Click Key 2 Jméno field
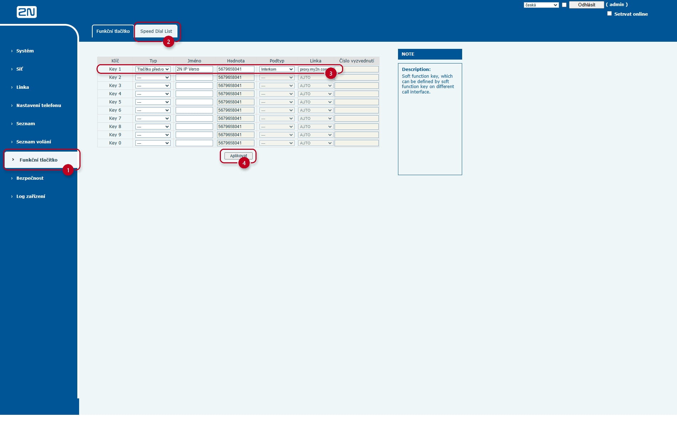This screenshot has width=677, height=428. tap(194, 77)
